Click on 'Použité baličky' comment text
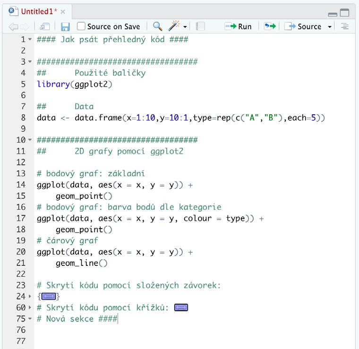Image resolution: width=359 pixels, height=349 pixels. pos(110,73)
